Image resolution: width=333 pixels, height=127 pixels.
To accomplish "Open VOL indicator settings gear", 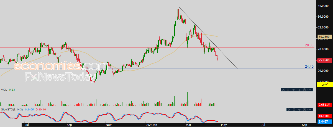I will pos(304,90).
